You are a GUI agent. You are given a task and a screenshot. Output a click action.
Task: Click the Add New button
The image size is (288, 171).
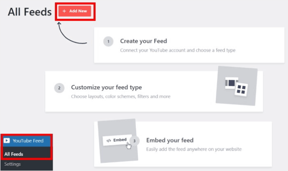pyautogui.click(x=75, y=11)
